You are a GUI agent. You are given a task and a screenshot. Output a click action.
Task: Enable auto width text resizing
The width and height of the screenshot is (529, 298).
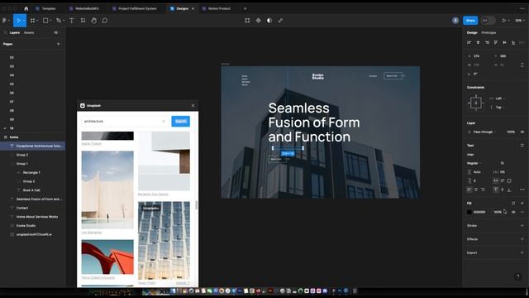(x=496, y=180)
